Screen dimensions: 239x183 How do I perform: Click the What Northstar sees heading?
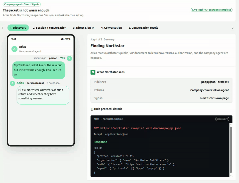(x=111, y=72)
